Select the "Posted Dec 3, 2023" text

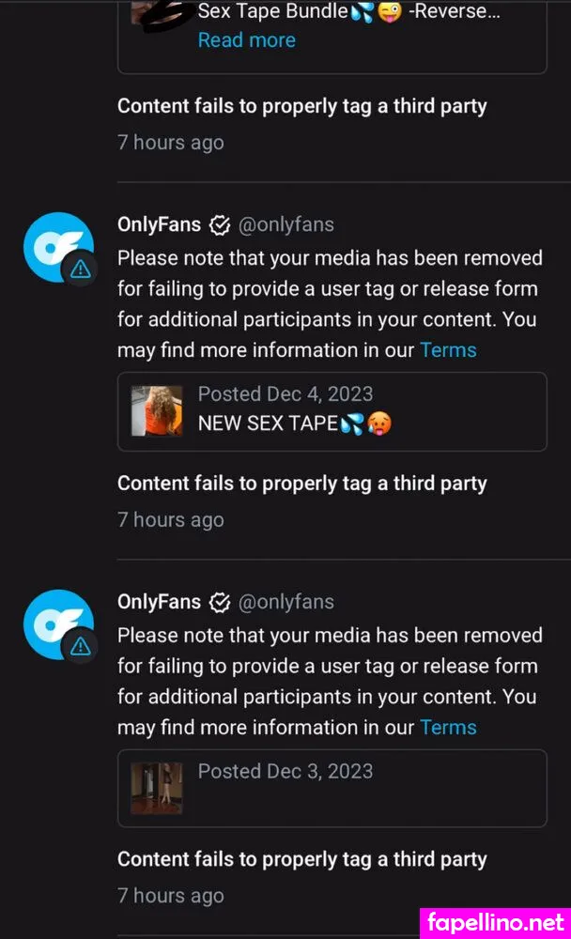coord(285,772)
